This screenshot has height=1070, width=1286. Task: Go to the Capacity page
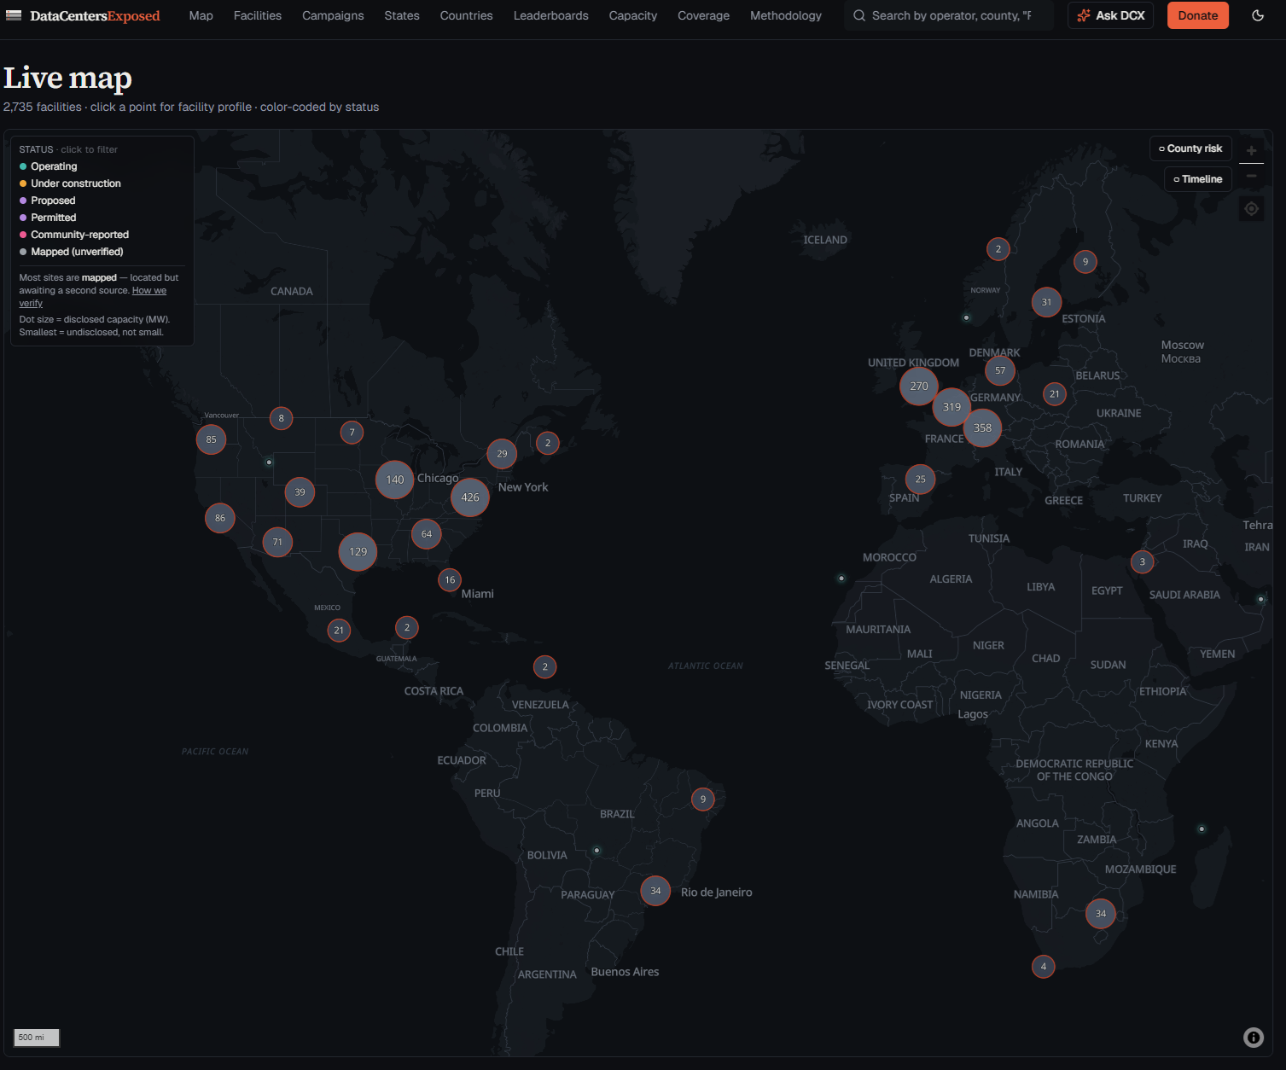point(633,15)
